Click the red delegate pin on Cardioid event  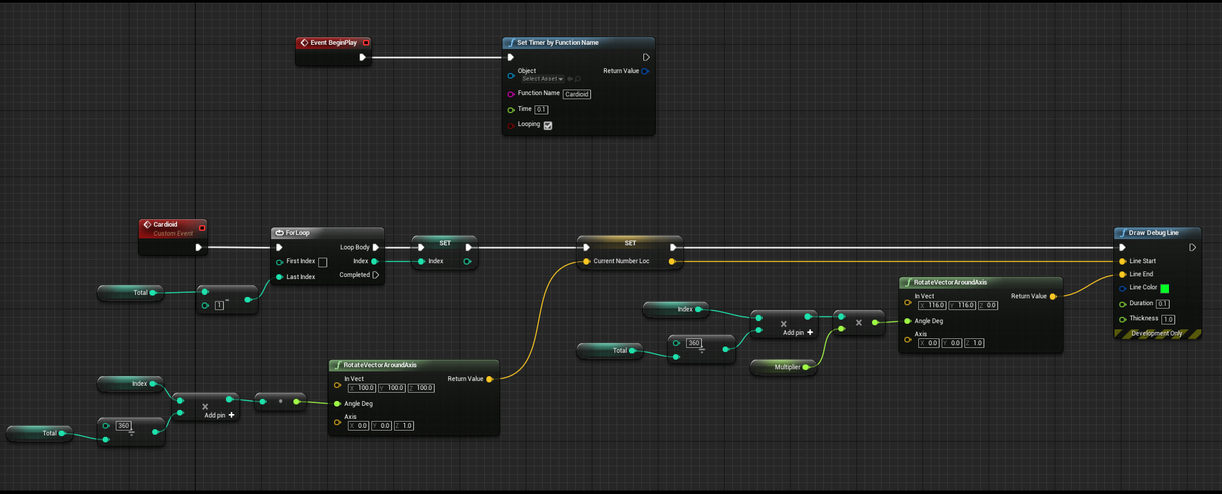pos(202,228)
